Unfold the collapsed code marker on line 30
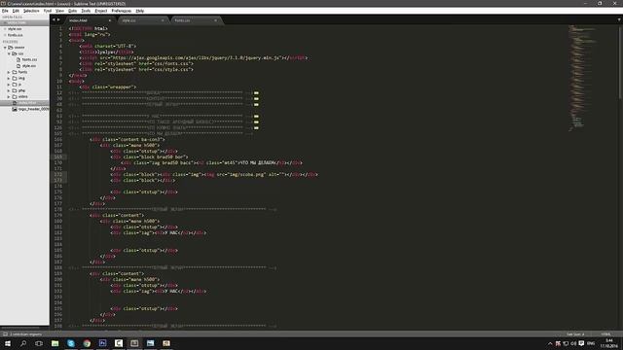This screenshot has width=623, height=350. pos(256,99)
